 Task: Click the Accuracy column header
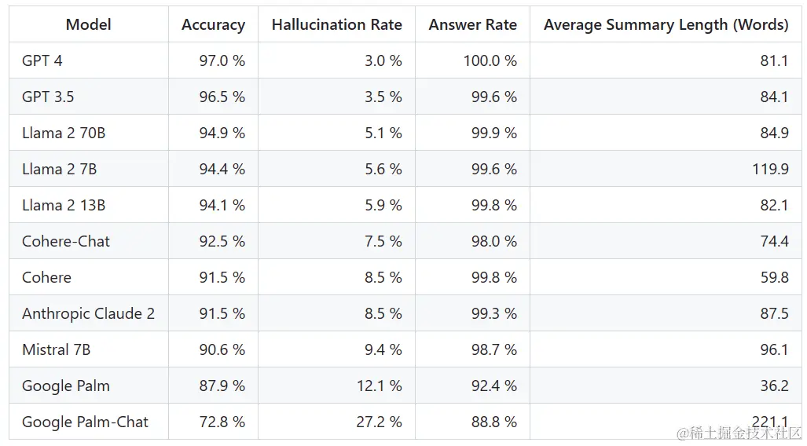pyautogui.click(x=213, y=24)
